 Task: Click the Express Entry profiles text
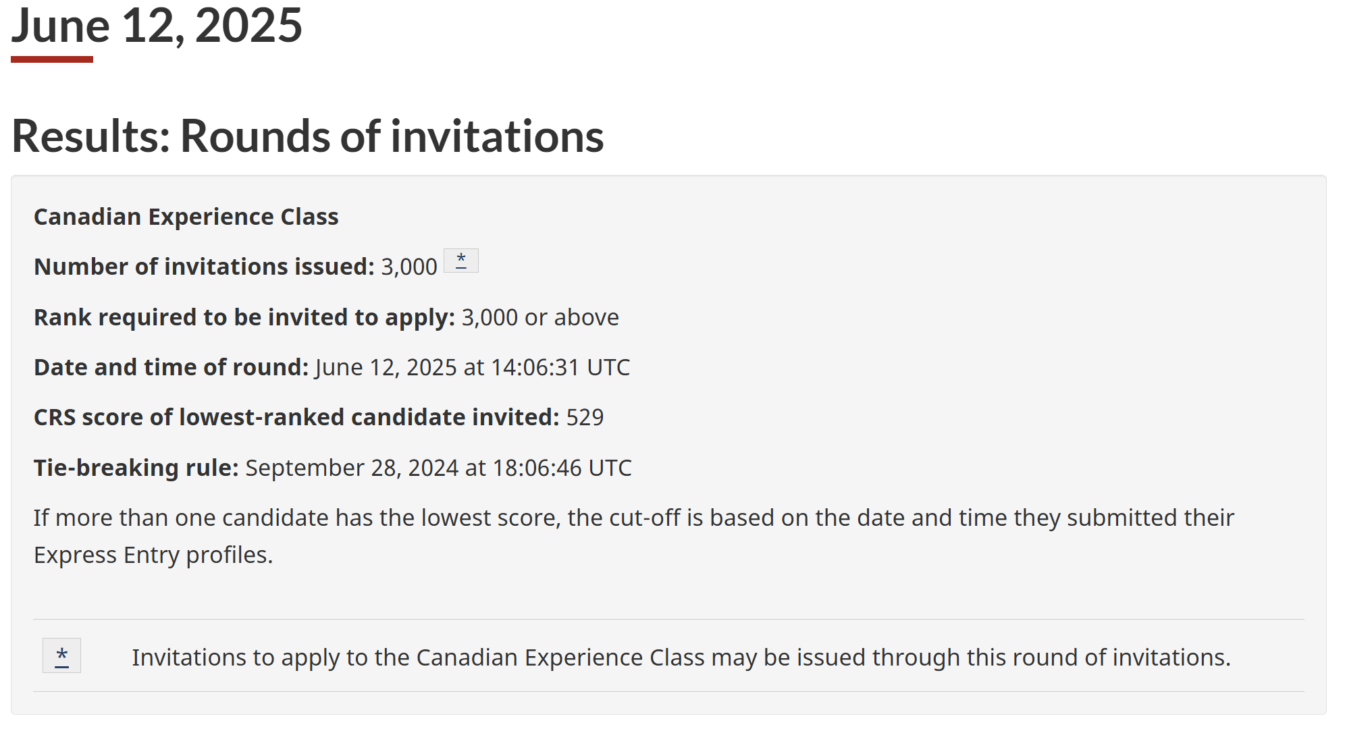tap(153, 555)
